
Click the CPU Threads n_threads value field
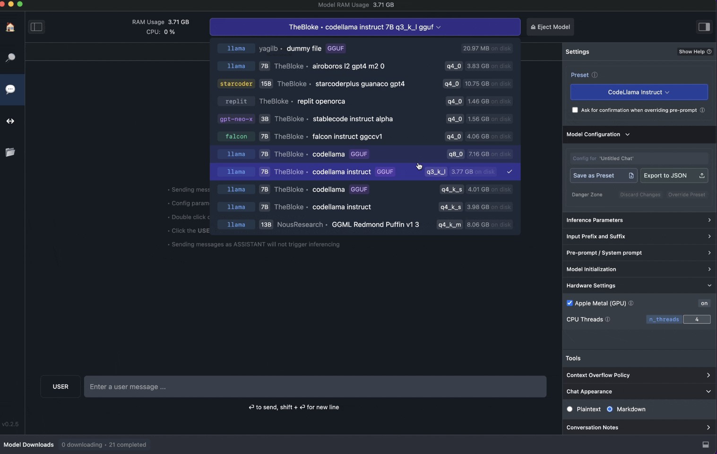tap(697, 319)
